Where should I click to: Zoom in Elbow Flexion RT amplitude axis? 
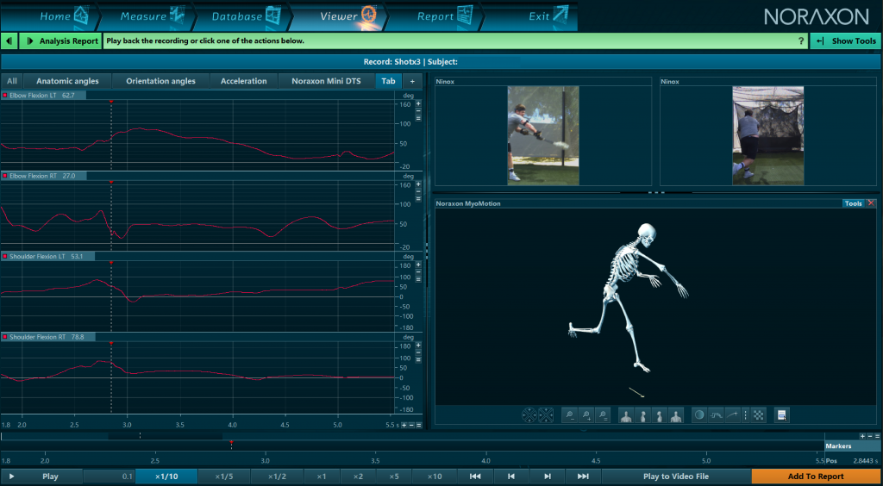418,184
